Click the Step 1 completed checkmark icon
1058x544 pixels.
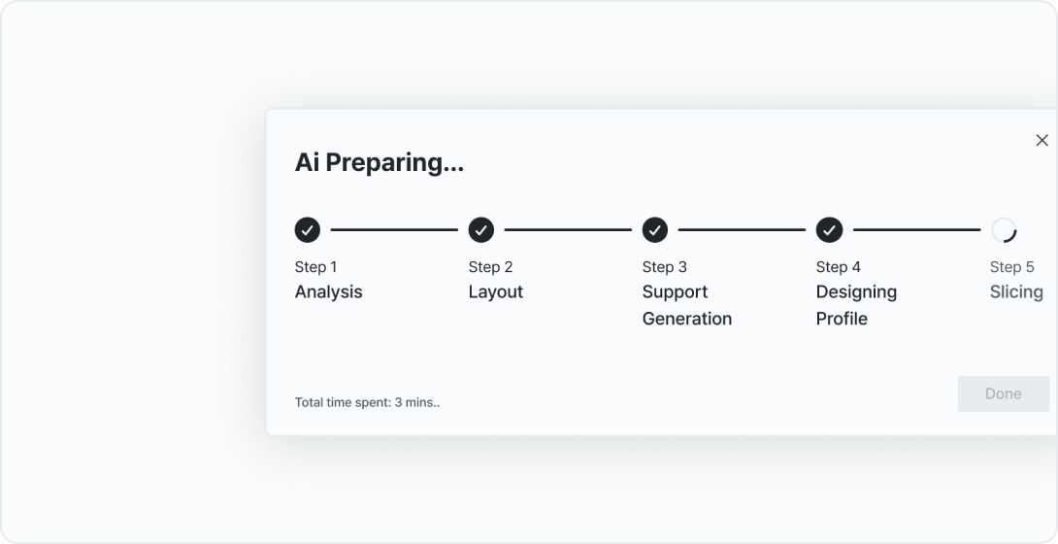[308, 230]
